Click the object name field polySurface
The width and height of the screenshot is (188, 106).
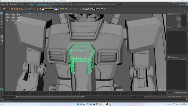pos(117,5)
